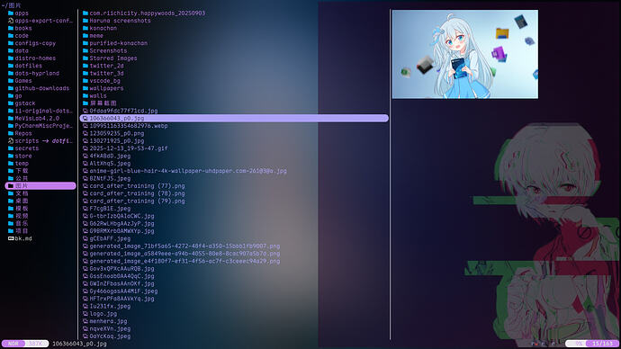Click the image file icon beside menhera.jpg
The image size is (621, 349).
click(x=85, y=321)
